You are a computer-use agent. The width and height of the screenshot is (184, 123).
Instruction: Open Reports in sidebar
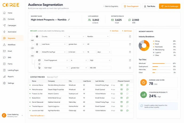tap(13, 77)
